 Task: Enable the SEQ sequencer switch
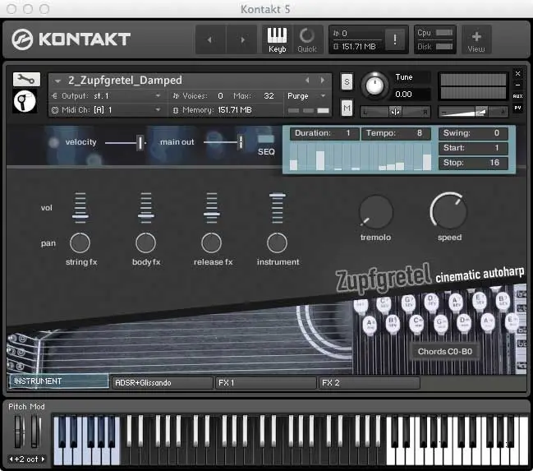265,139
